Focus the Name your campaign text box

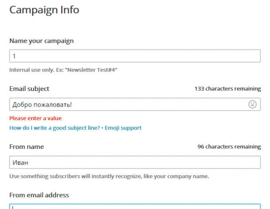click(x=135, y=56)
